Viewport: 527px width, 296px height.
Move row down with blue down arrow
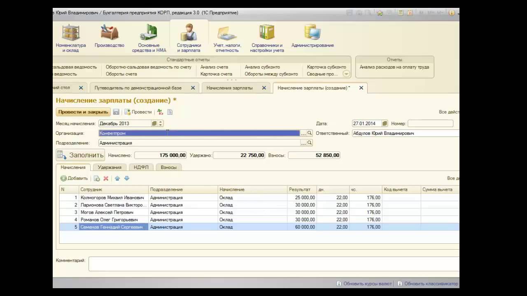pyautogui.click(x=127, y=178)
